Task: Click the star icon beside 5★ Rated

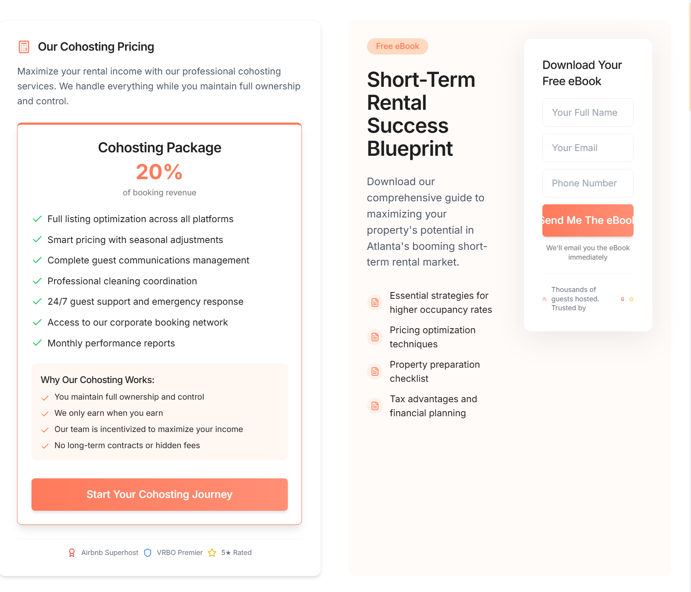Action: coord(212,552)
